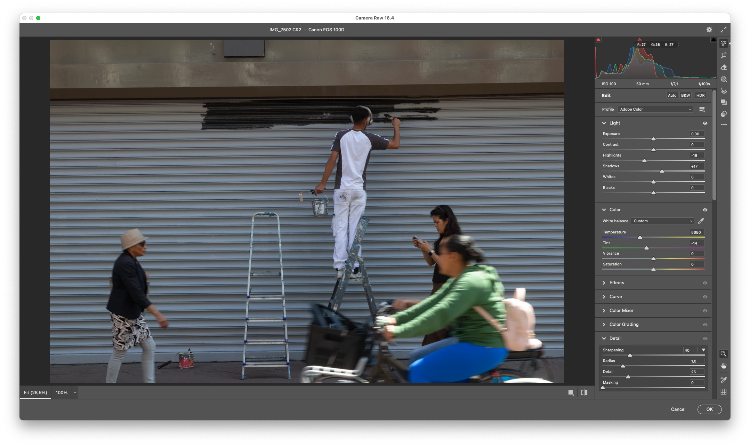Switch zoom to Fit (28,5%)

pos(35,392)
